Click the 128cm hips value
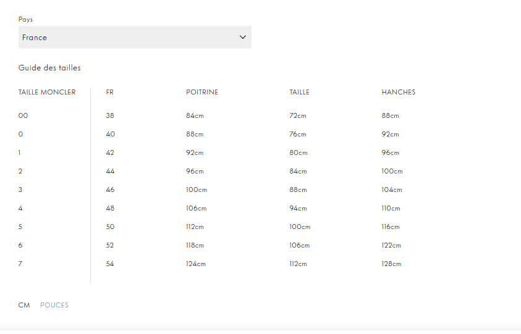The height and width of the screenshot is (334, 521). (391, 264)
